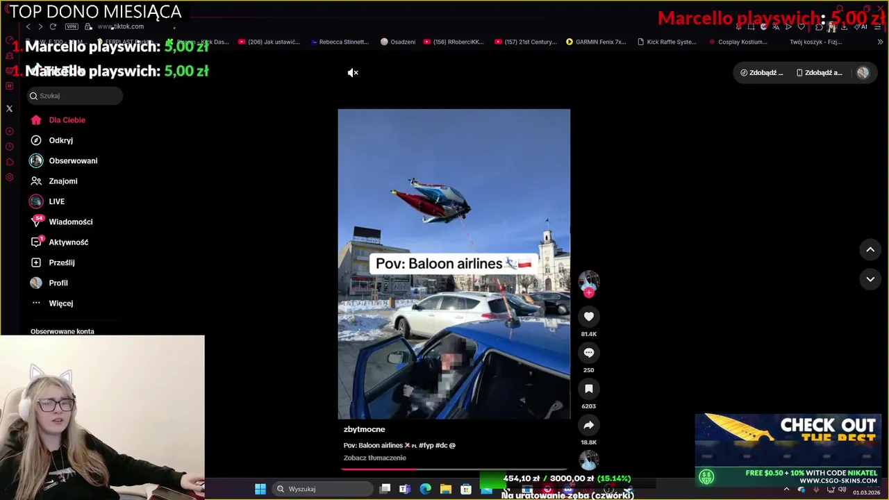889x500 pixels.
Task: Show hidden system tray icons chevron
Action: click(786, 489)
